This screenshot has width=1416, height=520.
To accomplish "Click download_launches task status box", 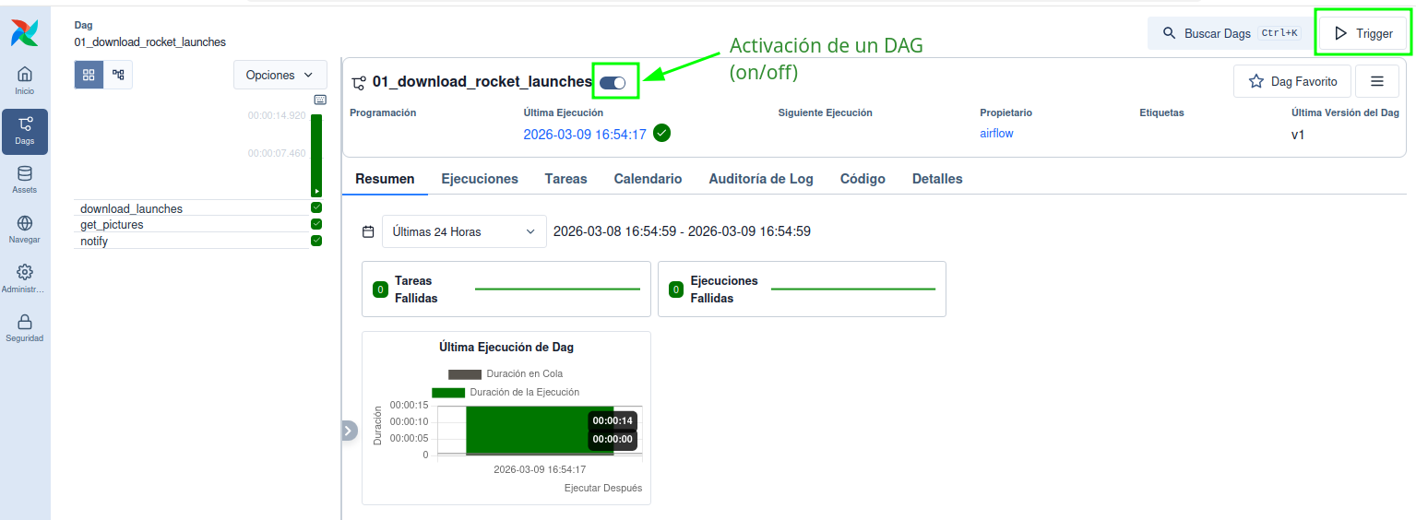I will 316,208.
